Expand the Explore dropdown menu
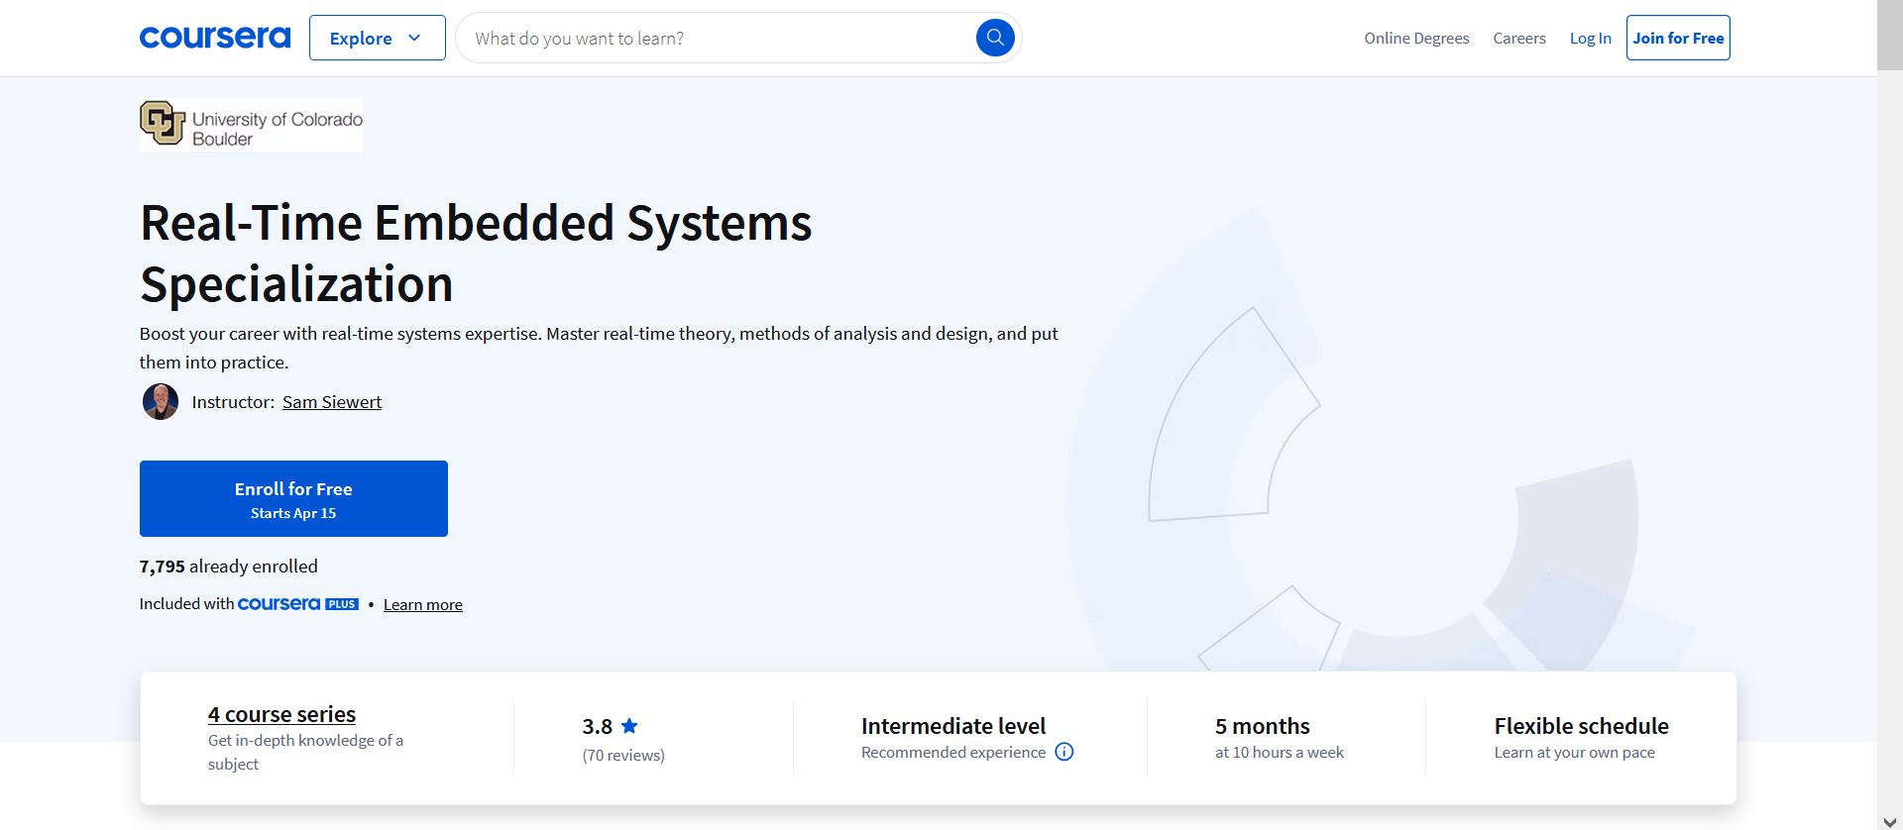 click(x=377, y=38)
